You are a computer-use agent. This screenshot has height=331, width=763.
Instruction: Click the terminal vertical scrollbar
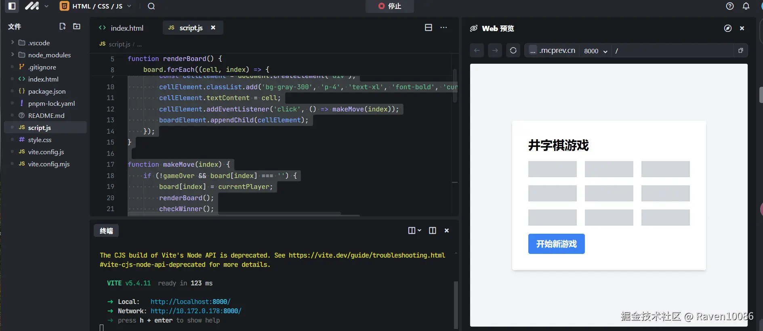click(x=456, y=305)
